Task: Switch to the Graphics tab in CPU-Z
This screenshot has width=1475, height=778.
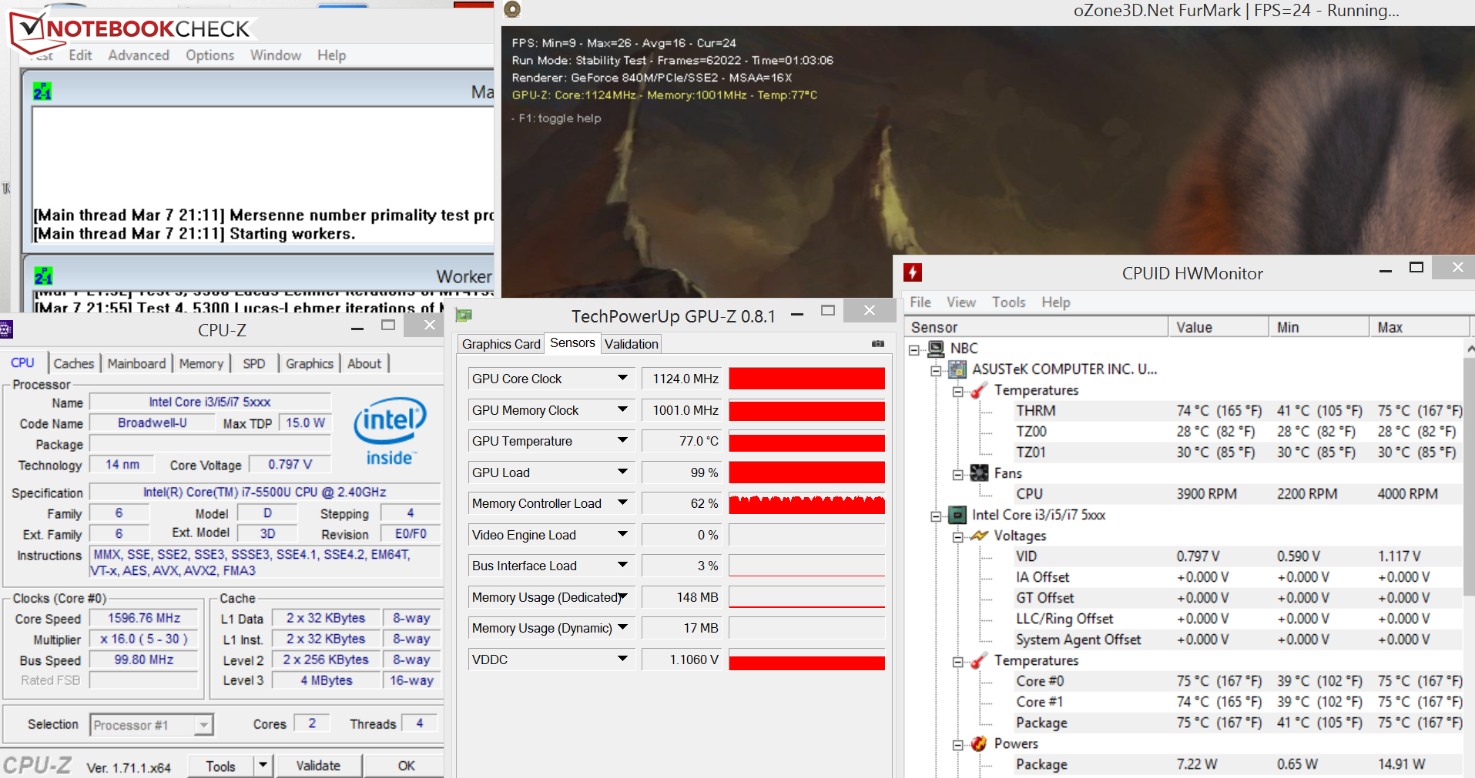Action: tap(310, 363)
